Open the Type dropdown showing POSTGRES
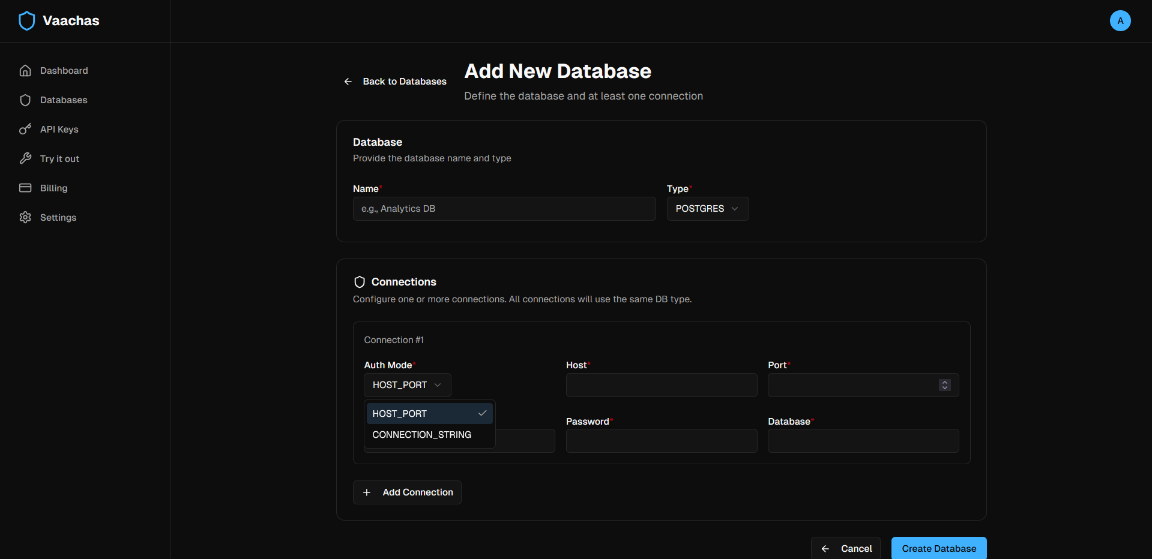1152x559 pixels. point(707,208)
